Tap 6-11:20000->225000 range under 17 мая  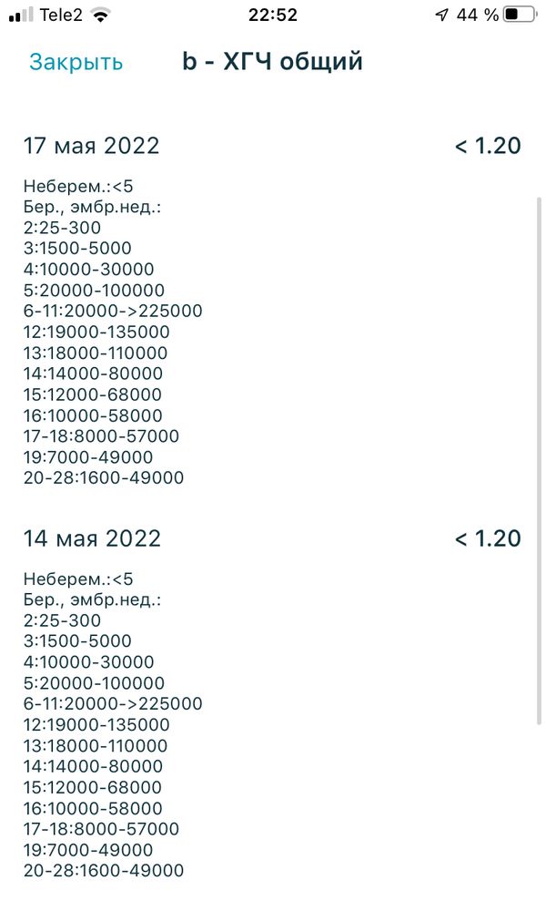pos(113,312)
